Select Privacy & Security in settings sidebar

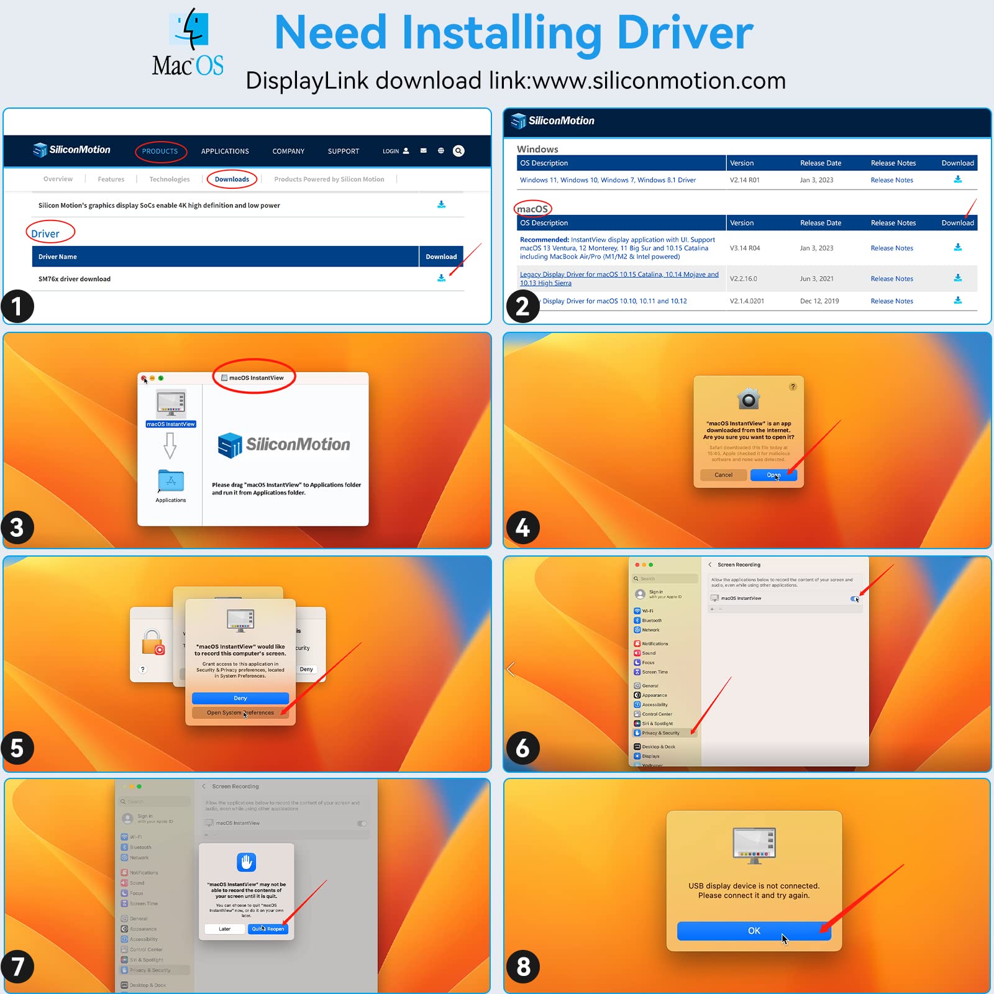660,733
